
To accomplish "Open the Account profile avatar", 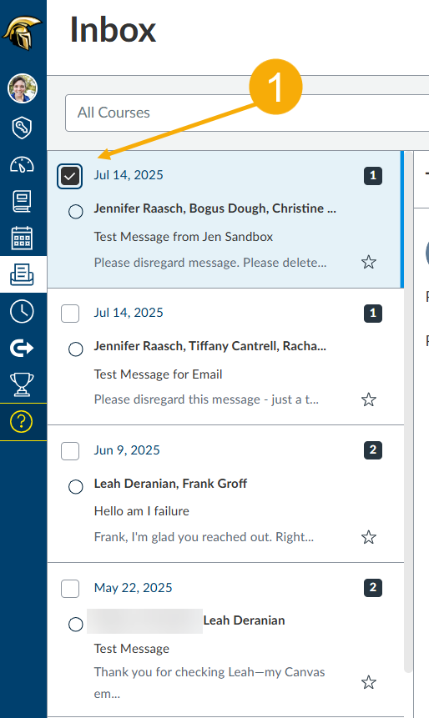I will tap(23, 88).
